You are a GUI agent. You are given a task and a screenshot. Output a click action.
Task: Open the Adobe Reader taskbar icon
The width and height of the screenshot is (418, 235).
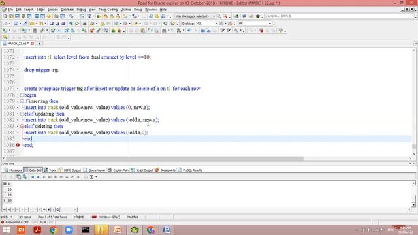pos(37,230)
